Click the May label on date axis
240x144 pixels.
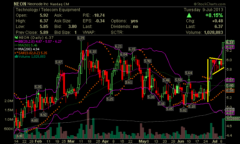142,141
